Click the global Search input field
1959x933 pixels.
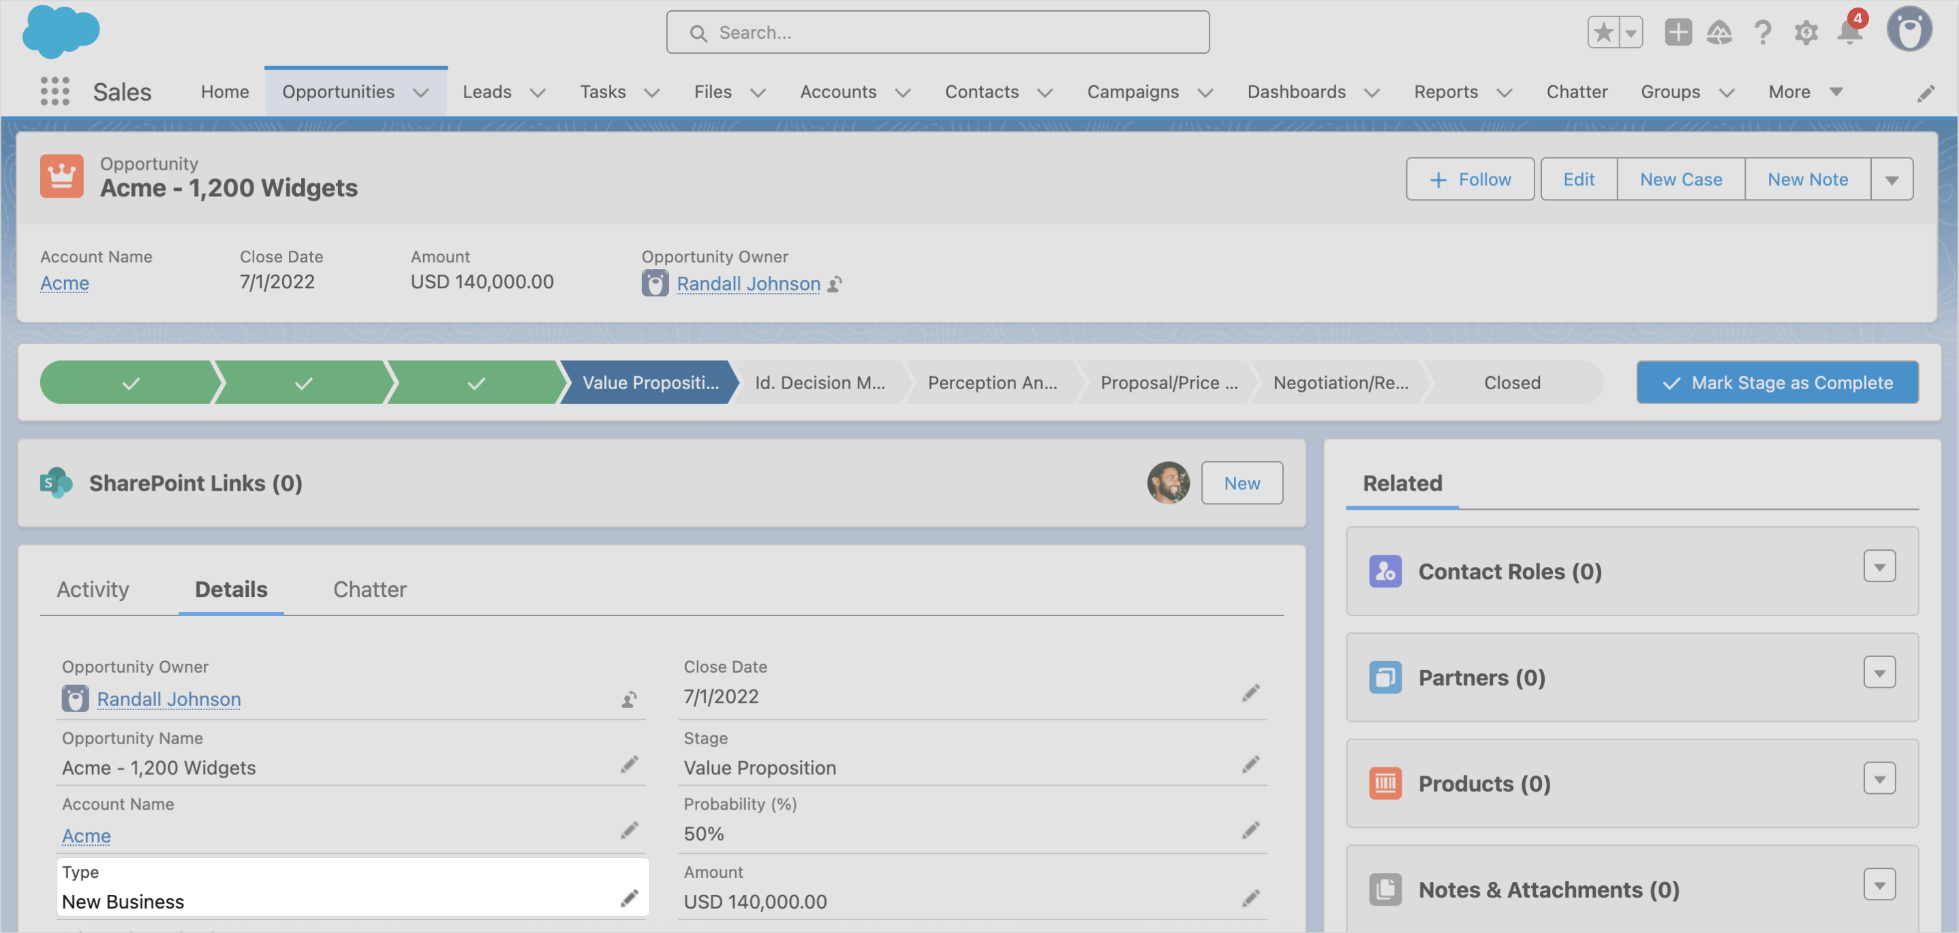click(937, 33)
